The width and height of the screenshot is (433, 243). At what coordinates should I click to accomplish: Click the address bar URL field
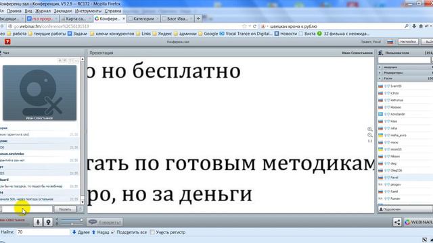[124, 26]
